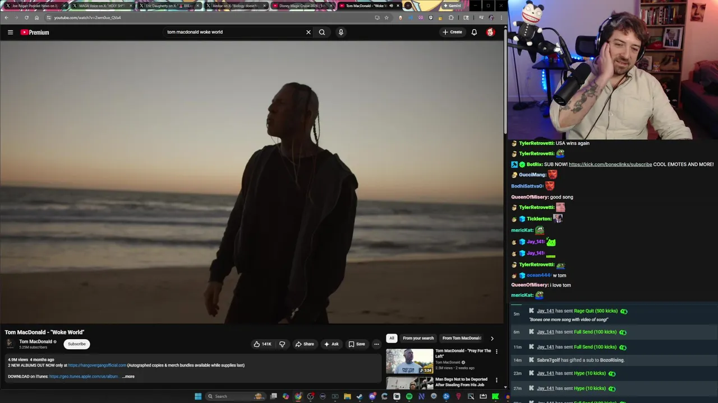Open Kick app green icon in taskbar
Screen dimensions: 718x403
point(495,396)
